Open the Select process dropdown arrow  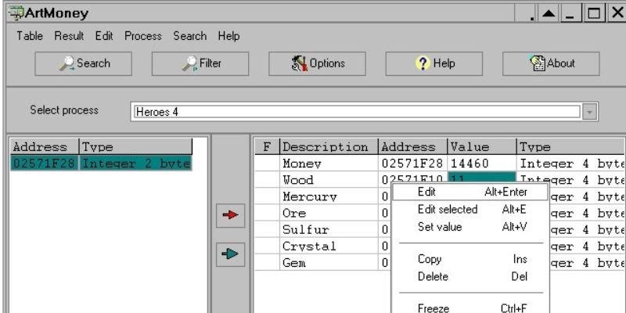(589, 112)
